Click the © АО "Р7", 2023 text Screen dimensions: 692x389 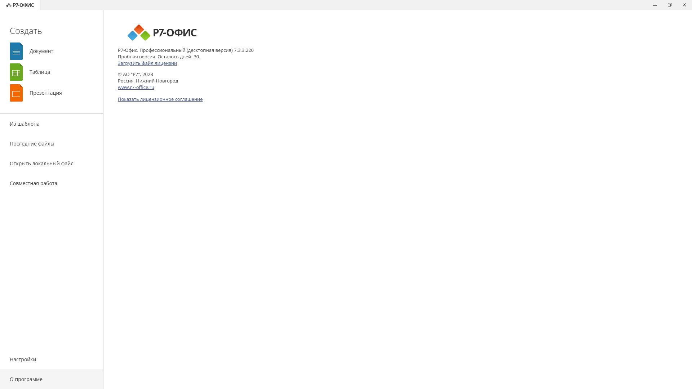tap(136, 74)
